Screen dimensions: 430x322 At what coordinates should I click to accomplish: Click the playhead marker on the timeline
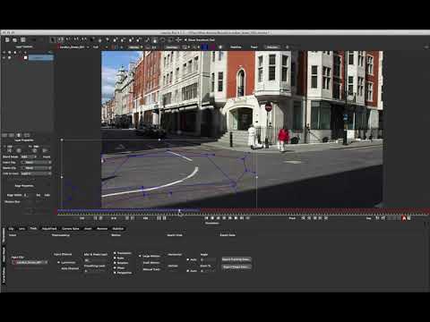click(x=179, y=211)
